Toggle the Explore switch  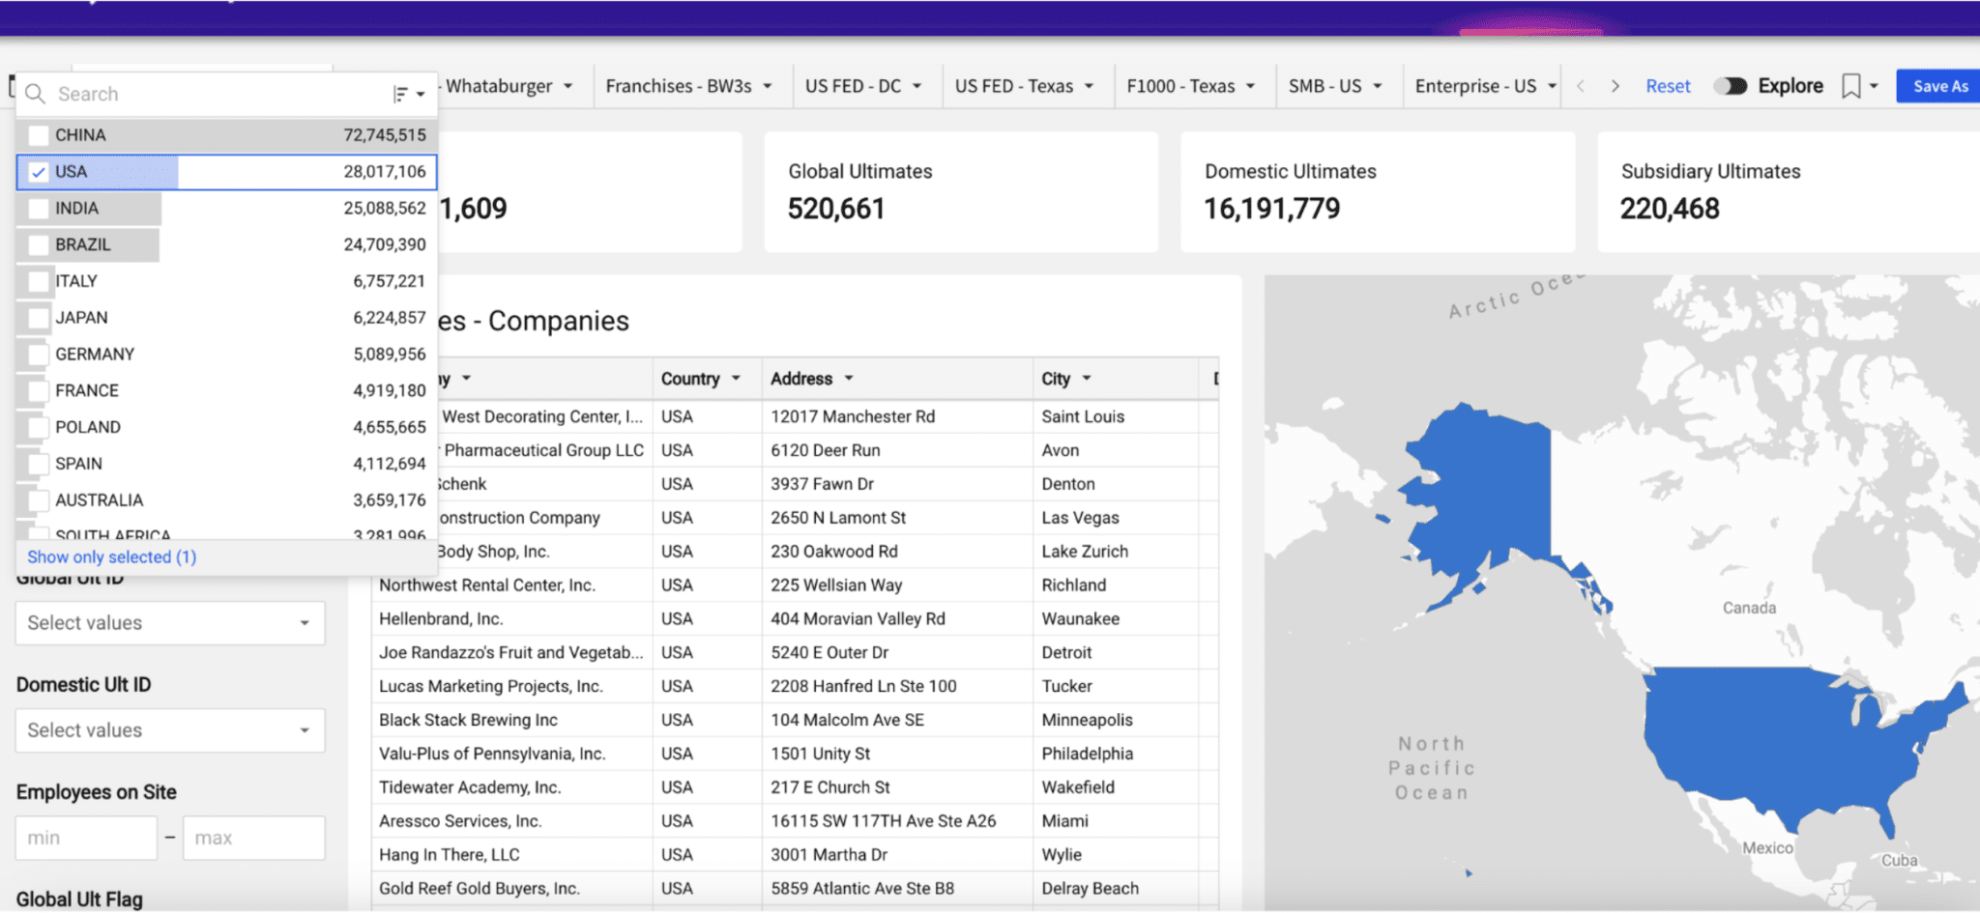tap(1730, 86)
